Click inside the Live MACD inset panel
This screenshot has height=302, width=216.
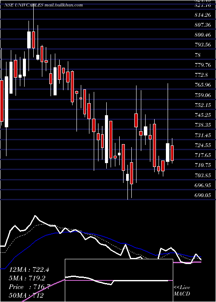(119, 280)
